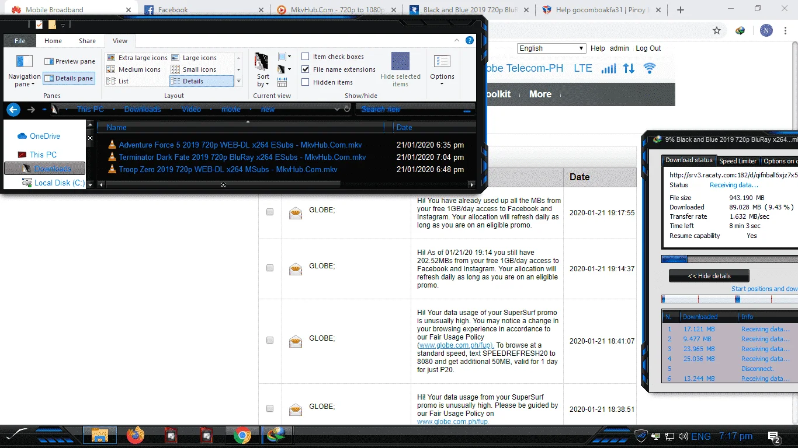Uncheck File name extensions
Screen dimensions: 798x448
pos(305,69)
